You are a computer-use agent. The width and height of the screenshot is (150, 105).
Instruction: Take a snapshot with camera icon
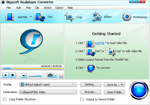coord(50,75)
